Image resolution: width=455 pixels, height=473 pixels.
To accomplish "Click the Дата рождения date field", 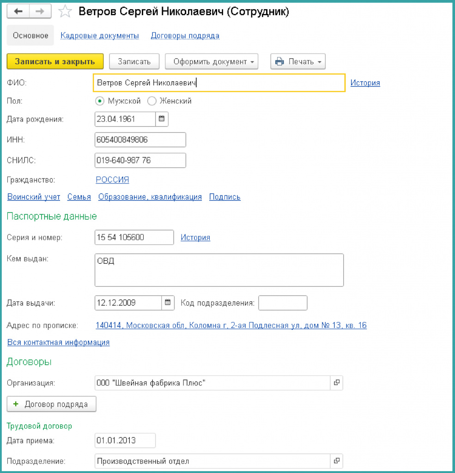I will point(125,119).
